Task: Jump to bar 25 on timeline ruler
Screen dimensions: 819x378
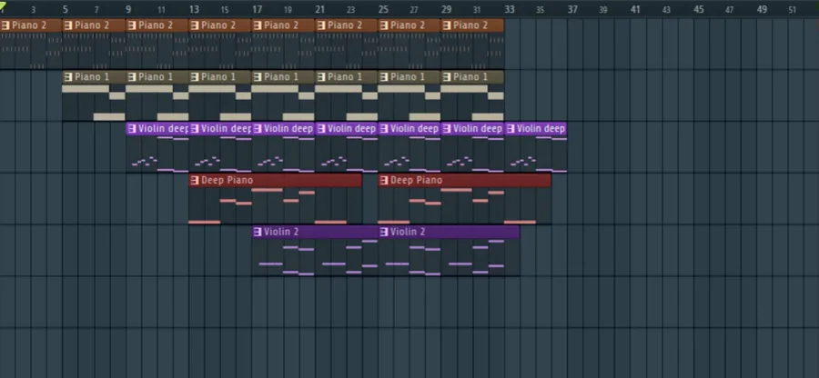Action: tap(383, 9)
